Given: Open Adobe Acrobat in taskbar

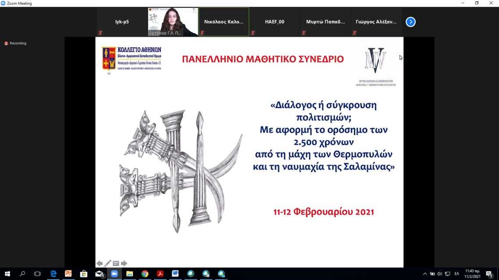Looking at the screenshot, I should point(160,274).
